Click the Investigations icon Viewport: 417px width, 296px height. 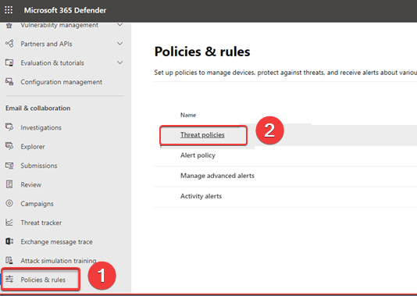click(9, 127)
